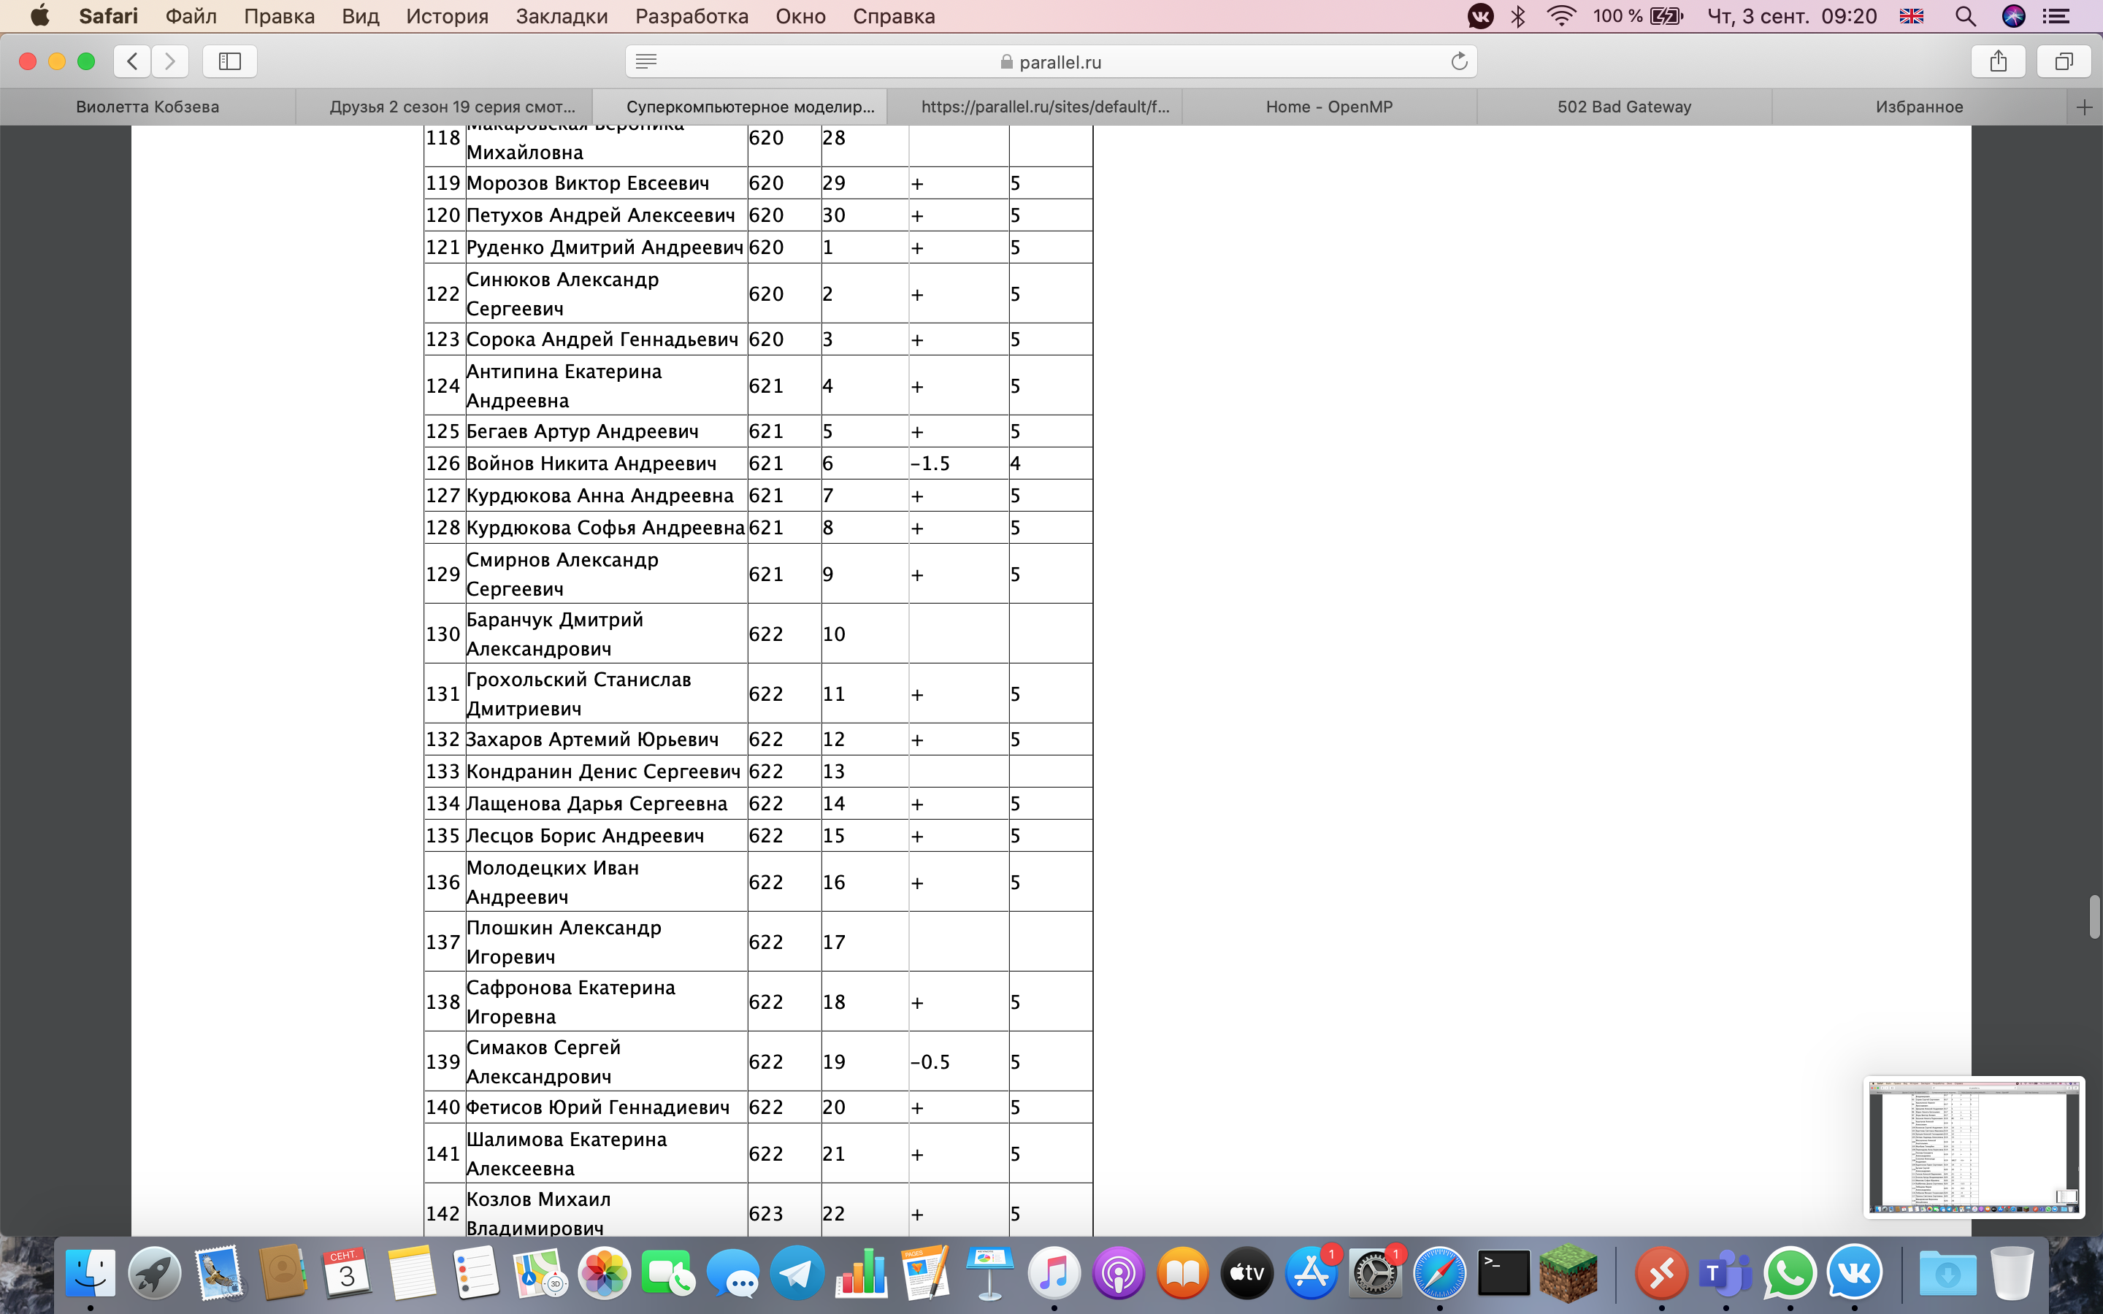2103x1314 pixels.
Task: Select the -0.5 value in row 139
Action: coord(930,1062)
